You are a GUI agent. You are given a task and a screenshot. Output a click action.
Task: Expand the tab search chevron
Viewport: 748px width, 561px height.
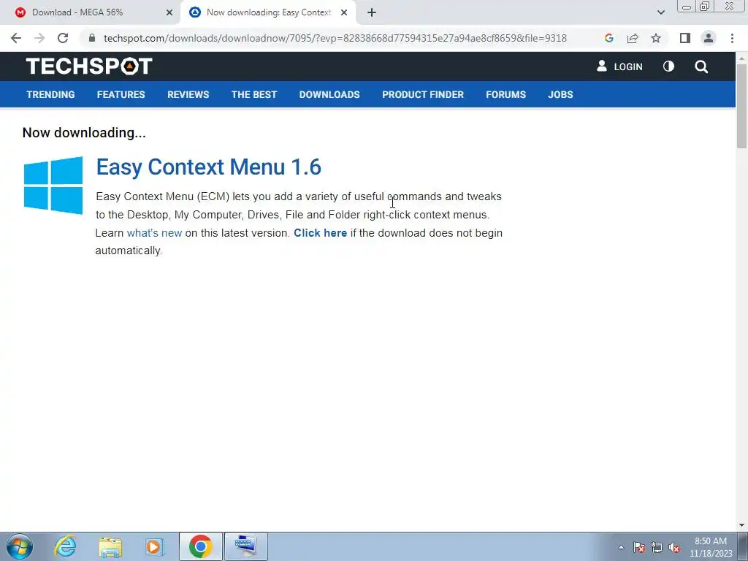pyautogui.click(x=660, y=12)
